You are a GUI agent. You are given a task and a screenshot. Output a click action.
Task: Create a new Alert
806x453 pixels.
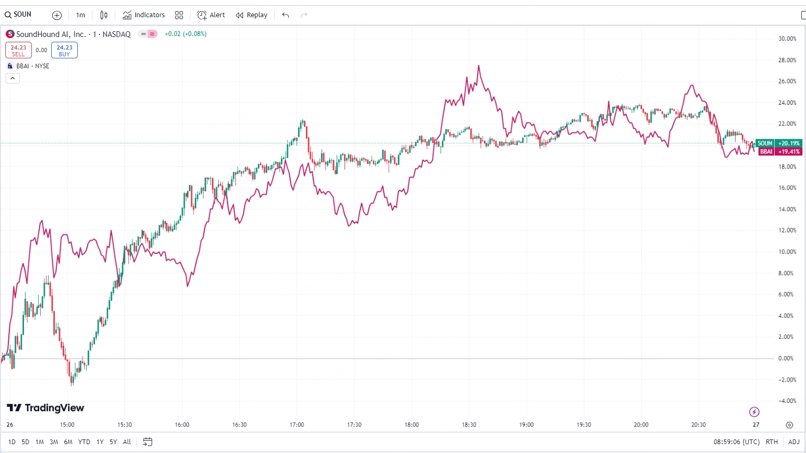coord(211,15)
